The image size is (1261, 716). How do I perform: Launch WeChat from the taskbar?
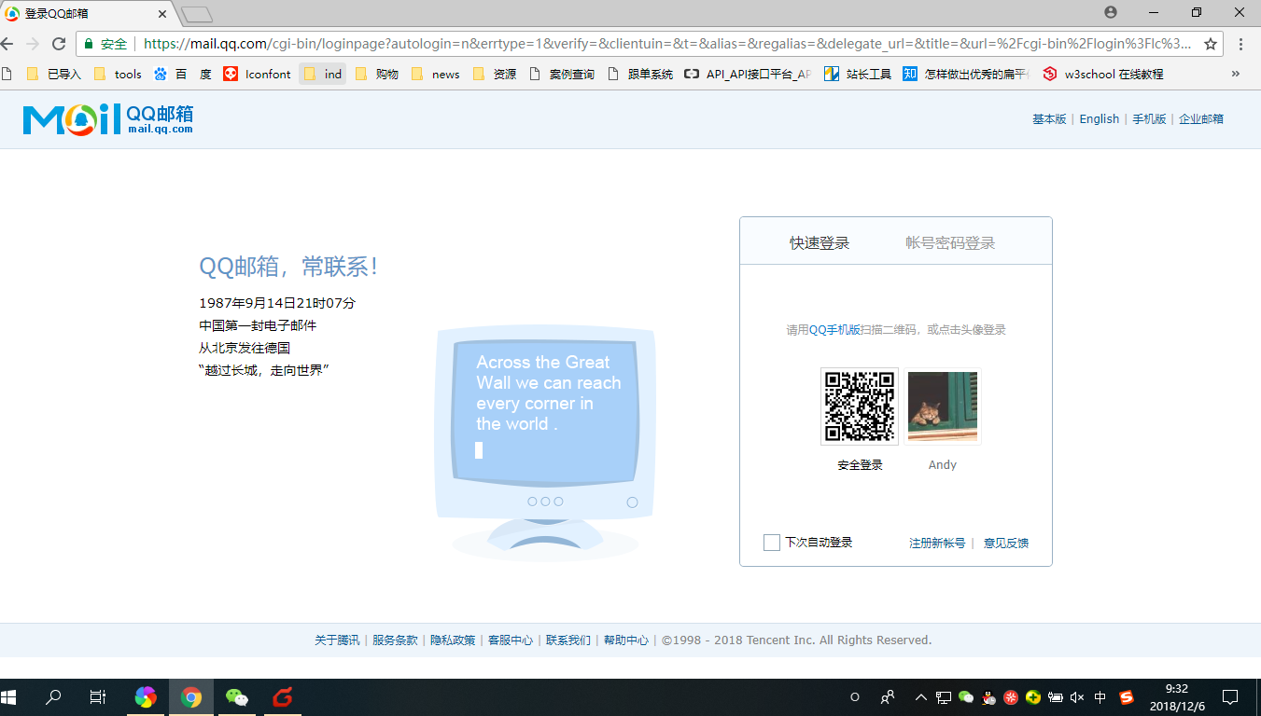coord(237,696)
